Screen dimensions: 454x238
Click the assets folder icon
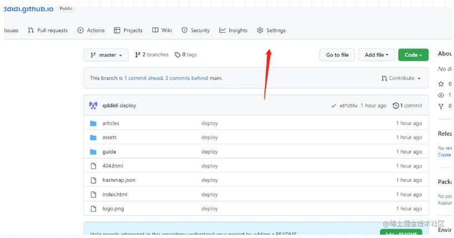tap(93, 137)
